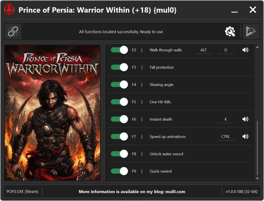Screen dimensions: 264x201
Task: Toggle the Viewing angle switch
Action: click(x=119, y=84)
